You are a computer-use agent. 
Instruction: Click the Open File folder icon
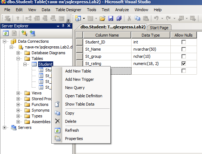tap(102, 18)
